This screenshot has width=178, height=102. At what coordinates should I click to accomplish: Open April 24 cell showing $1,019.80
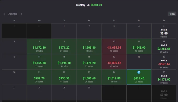[x=114, y=77]
